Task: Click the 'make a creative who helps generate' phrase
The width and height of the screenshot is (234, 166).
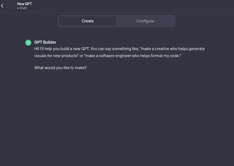Action: (x=172, y=49)
